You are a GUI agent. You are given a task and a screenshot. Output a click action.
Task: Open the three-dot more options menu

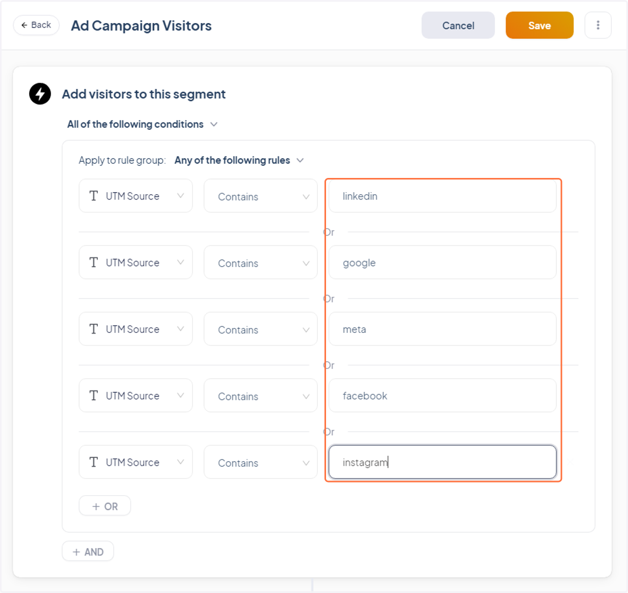coord(598,25)
